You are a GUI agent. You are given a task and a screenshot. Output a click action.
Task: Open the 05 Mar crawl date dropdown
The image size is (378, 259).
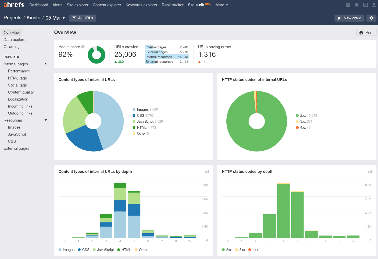(55, 18)
